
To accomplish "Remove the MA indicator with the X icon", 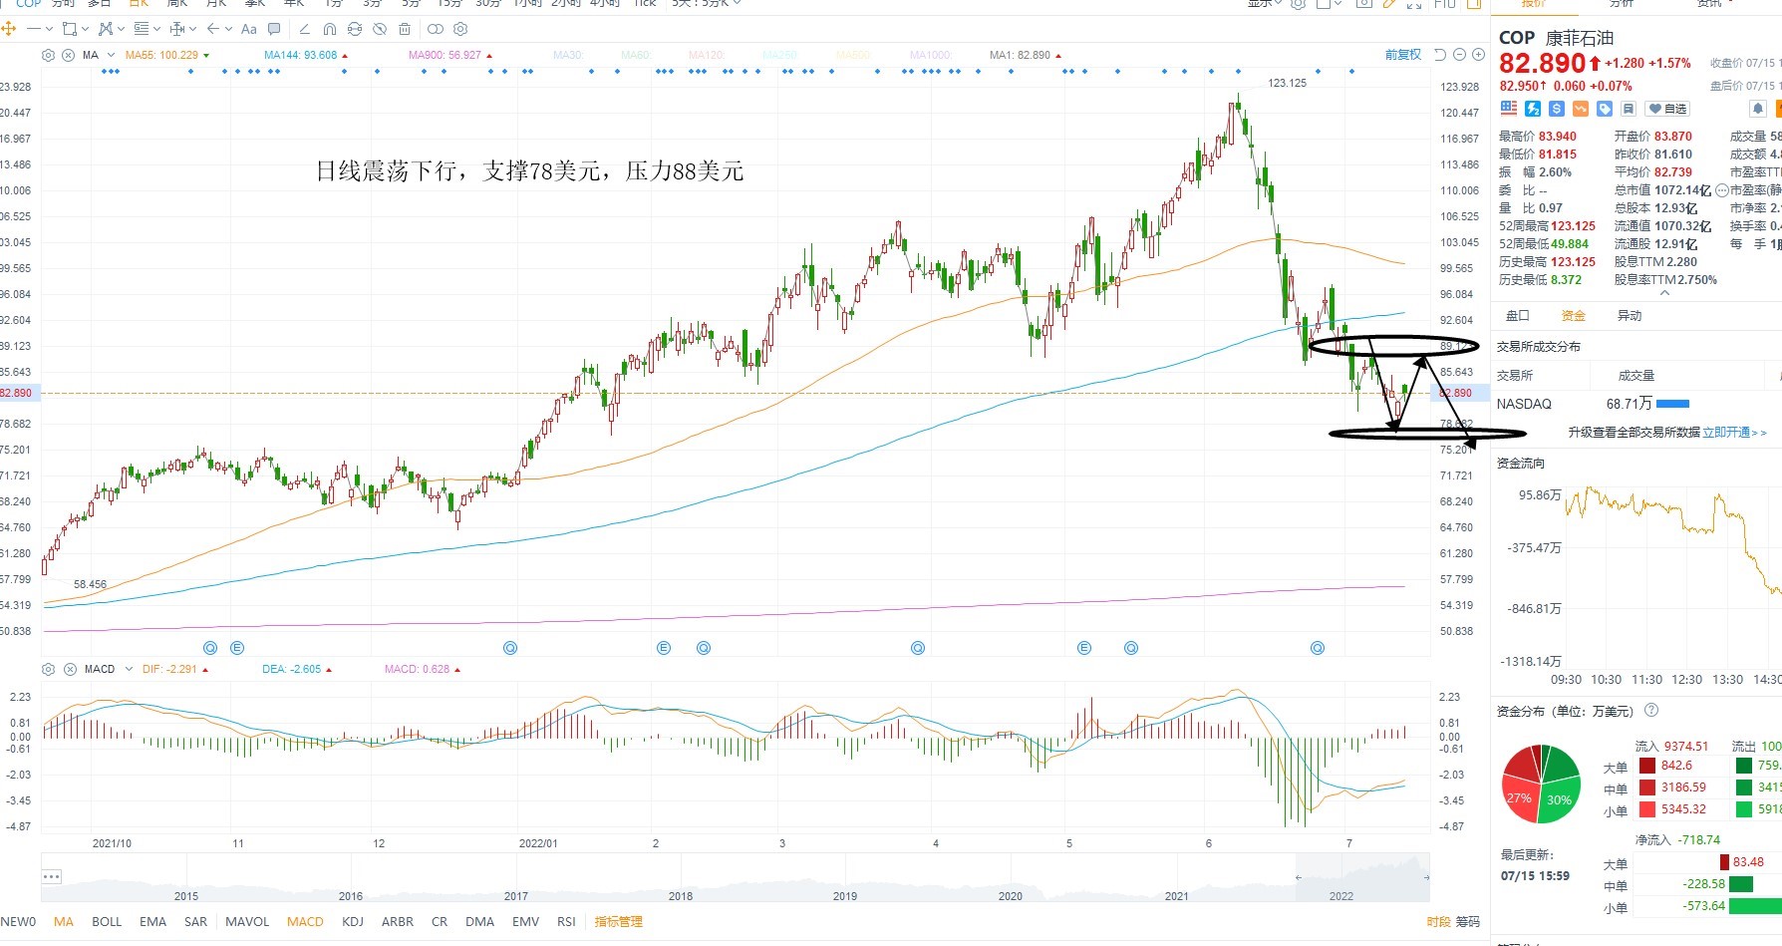I will pyautogui.click(x=68, y=55).
